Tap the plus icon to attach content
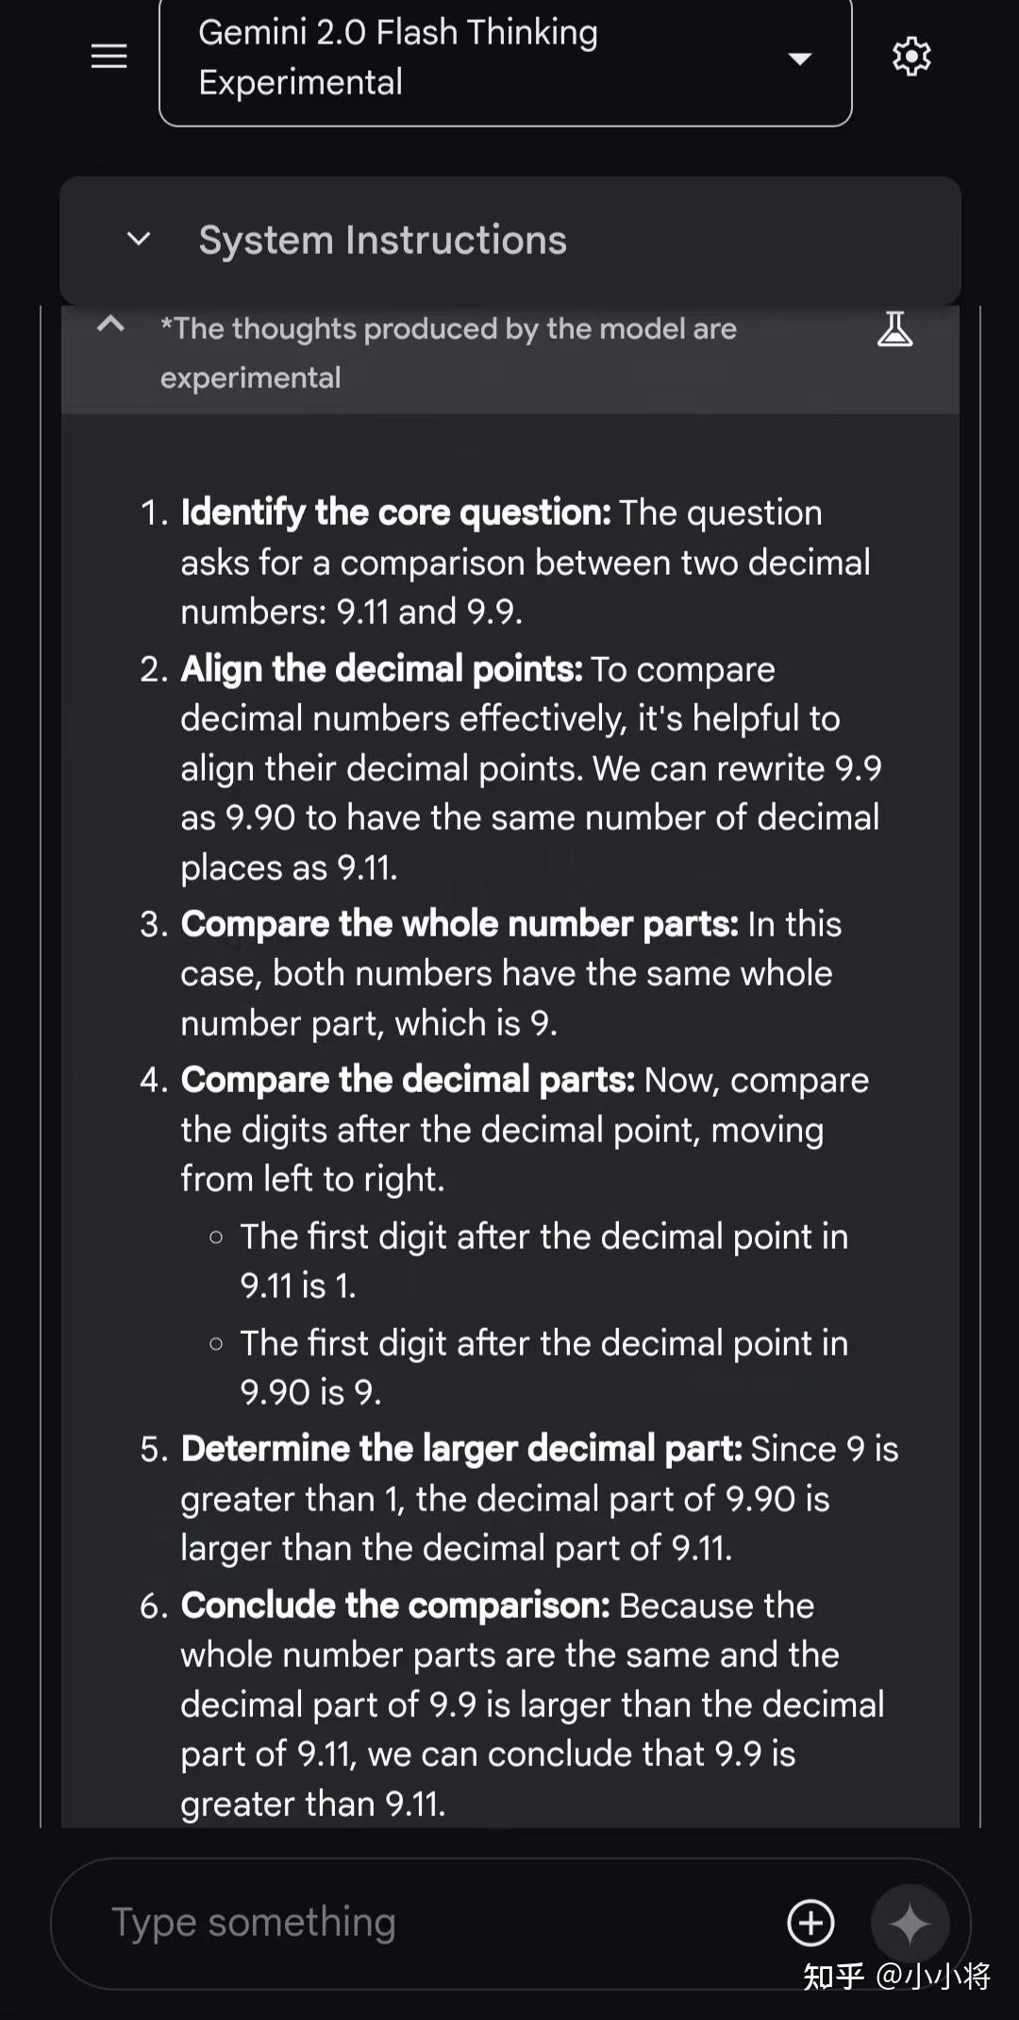Screen dimensions: 1019x2020 (811, 1923)
